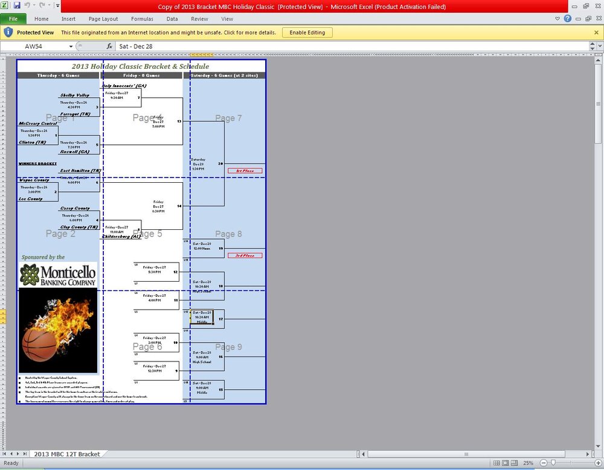Open the Redo history dropdown arrow
This screenshot has width=604, height=470.
(x=50, y=5)
